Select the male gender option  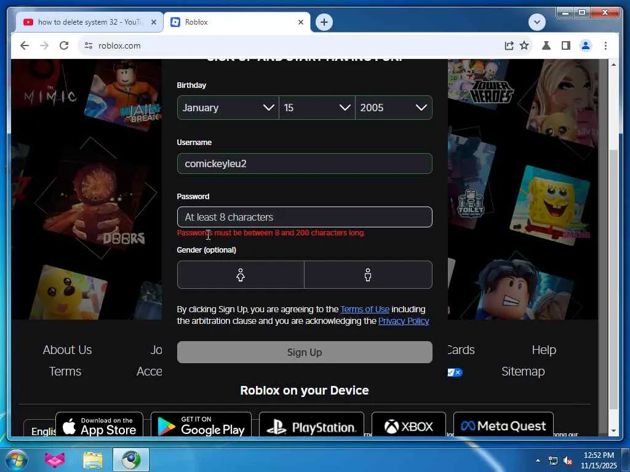[x=368, y=275]
